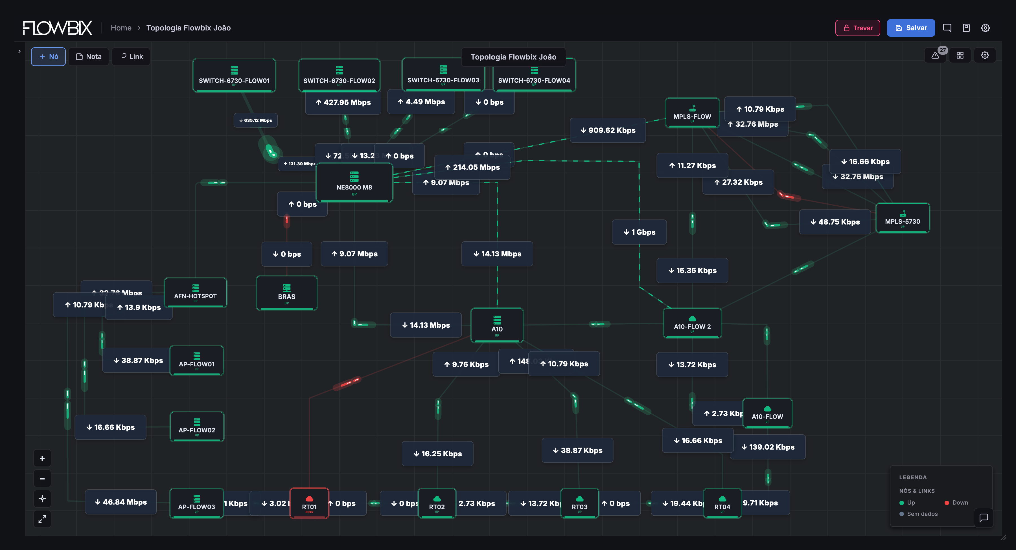Click the 4.49 Mbps traffic label
Image resolution: width=1016 pixels, height=550 pixels.
pyautogui.click(x=421, y=102)
